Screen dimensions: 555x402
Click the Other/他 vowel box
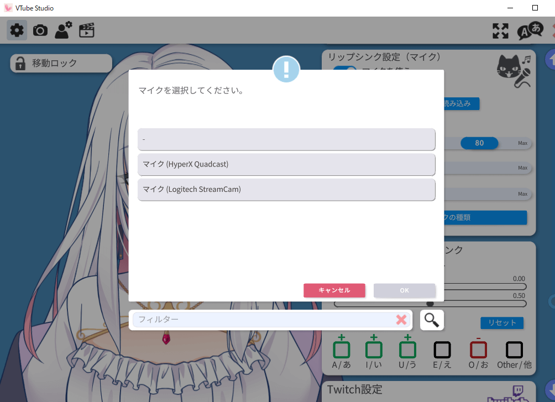click(514, 350)
